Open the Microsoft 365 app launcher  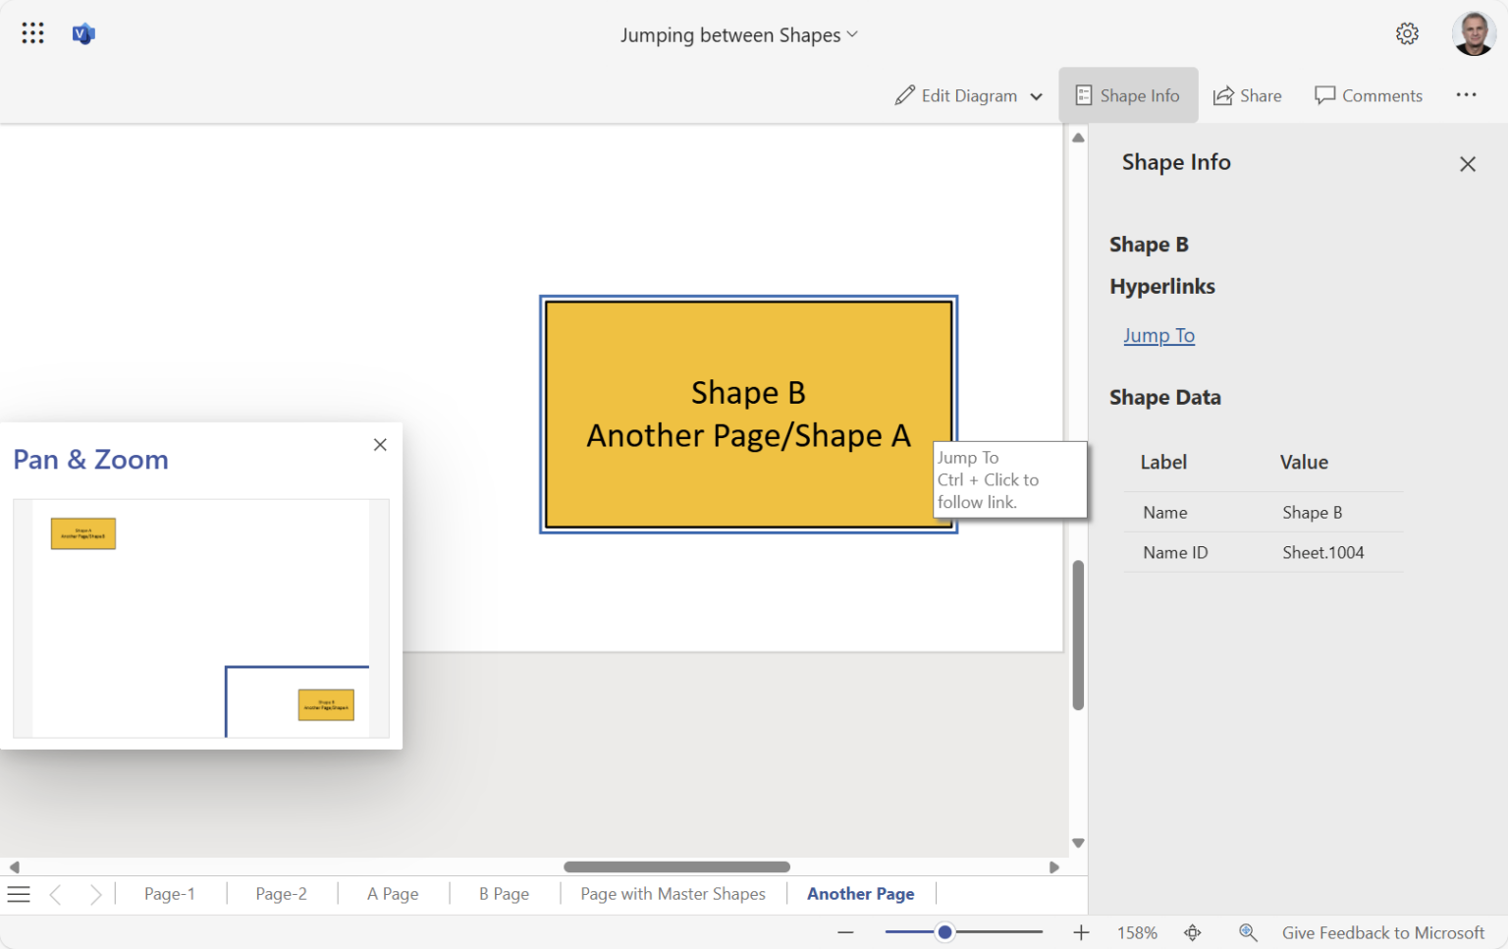click(x=32, y=32)
